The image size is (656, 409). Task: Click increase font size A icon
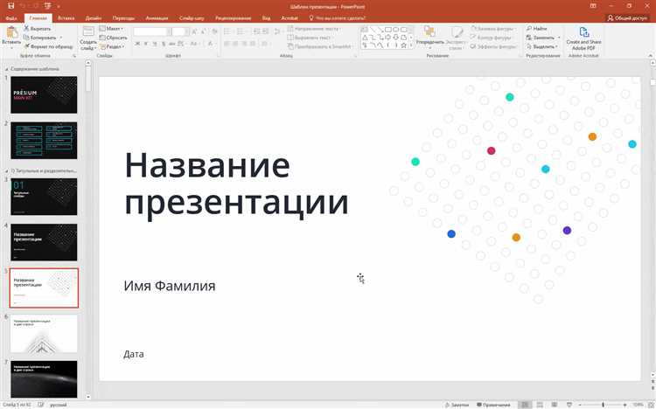coord(194,31)
